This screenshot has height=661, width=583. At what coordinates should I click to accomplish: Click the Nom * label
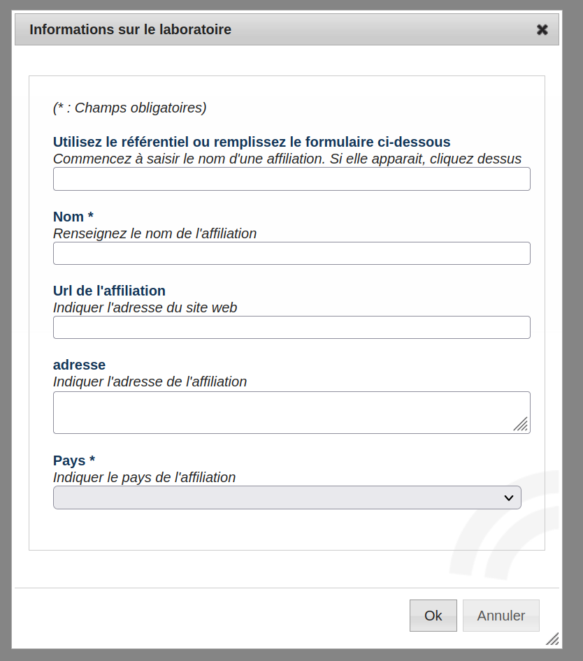click(73, 217)
